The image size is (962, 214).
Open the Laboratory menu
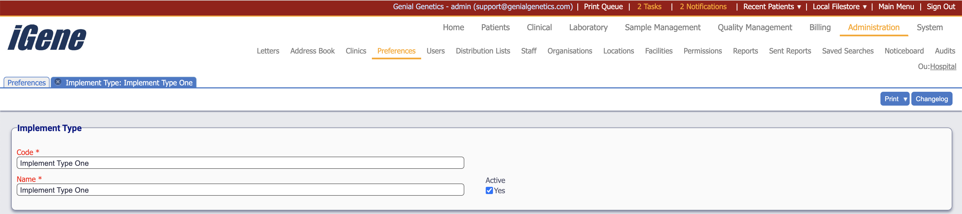click(x=588, y=27)
